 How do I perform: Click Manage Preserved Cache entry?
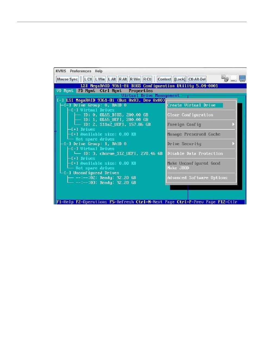(x=194, y=134)
